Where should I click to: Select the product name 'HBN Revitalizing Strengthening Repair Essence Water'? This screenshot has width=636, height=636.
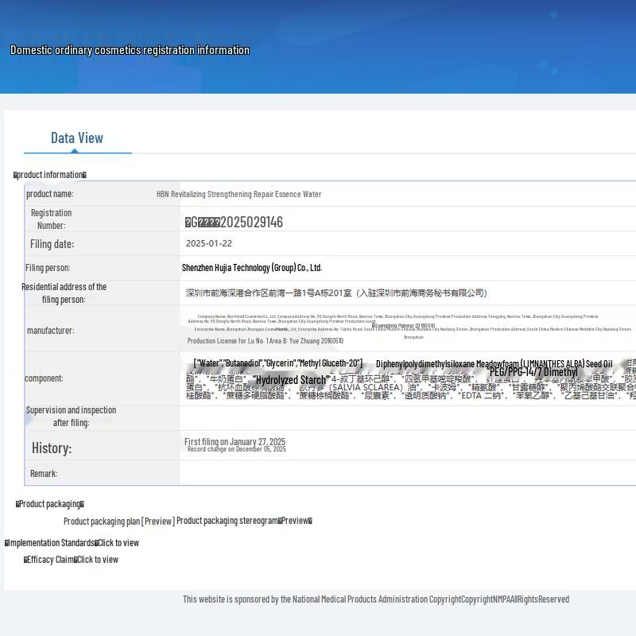click(x=239, y=194)
